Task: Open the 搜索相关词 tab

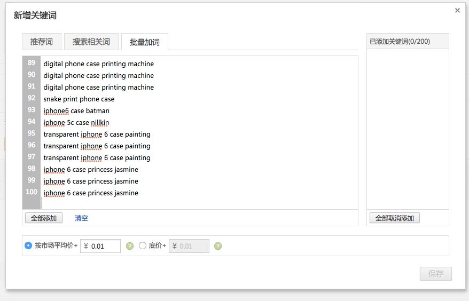Action: coord(91,42)
